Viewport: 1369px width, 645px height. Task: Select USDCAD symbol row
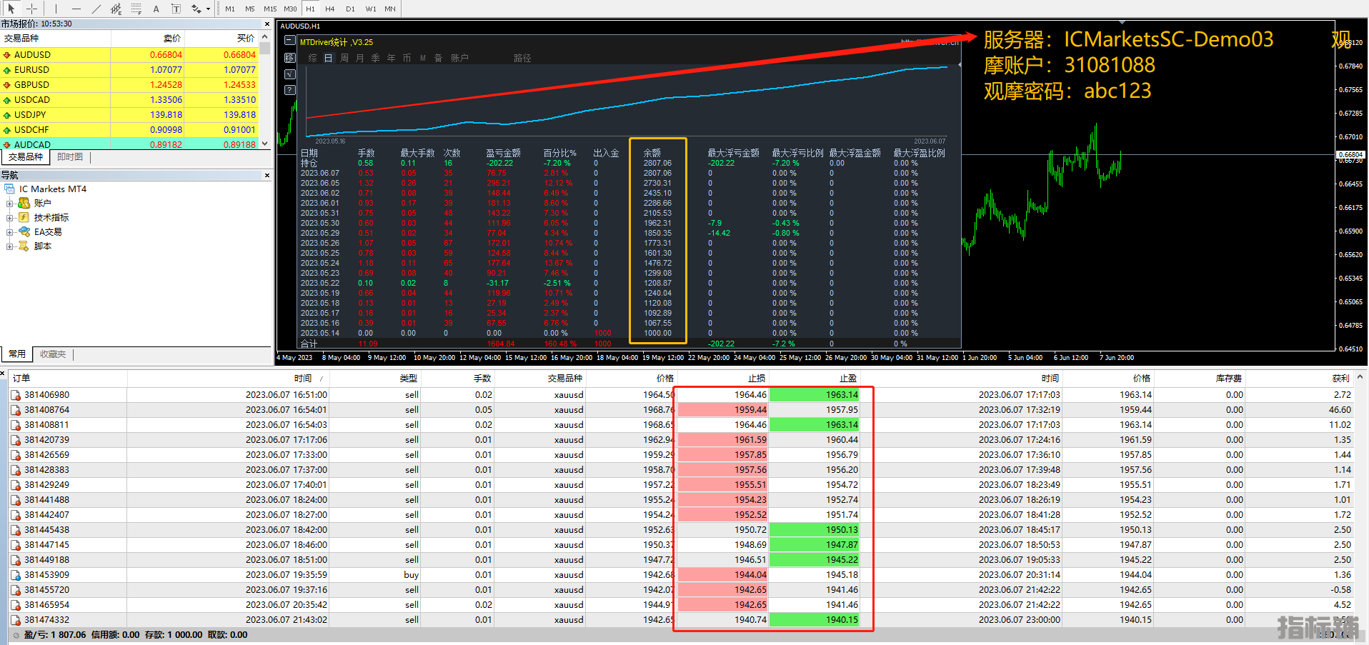point(129,99)
